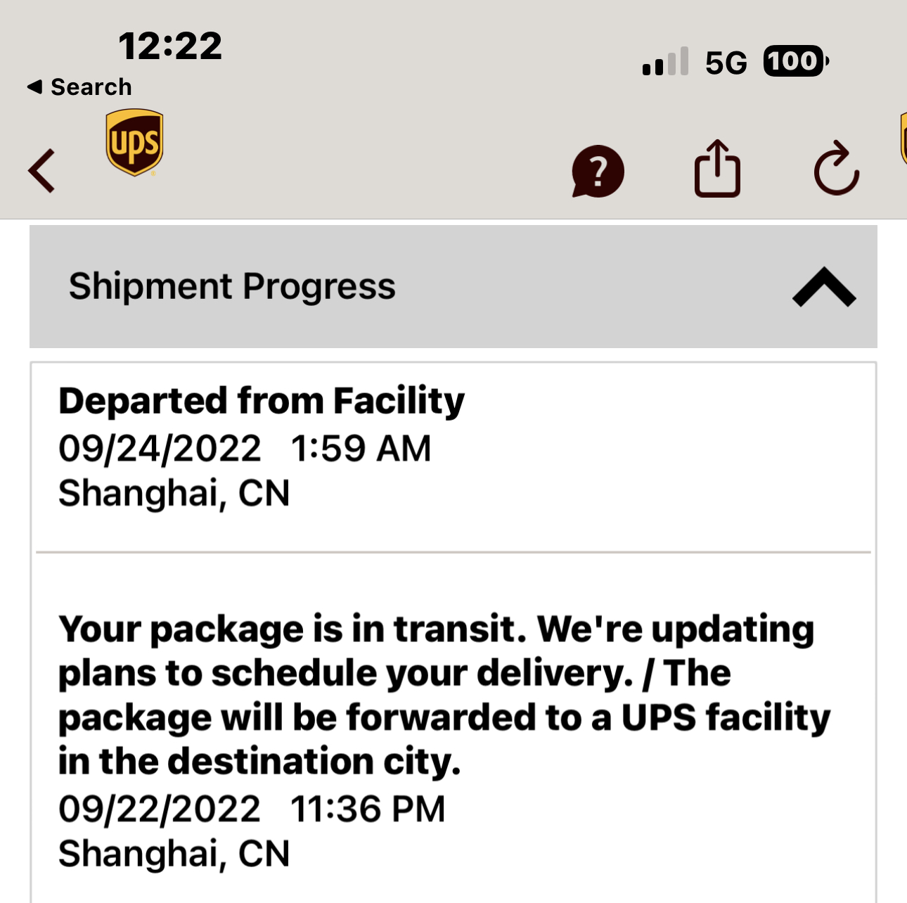The height and width of the screenshot is (903, 907).
Task: Return to Search app link
Action: (x=91, y=87)
